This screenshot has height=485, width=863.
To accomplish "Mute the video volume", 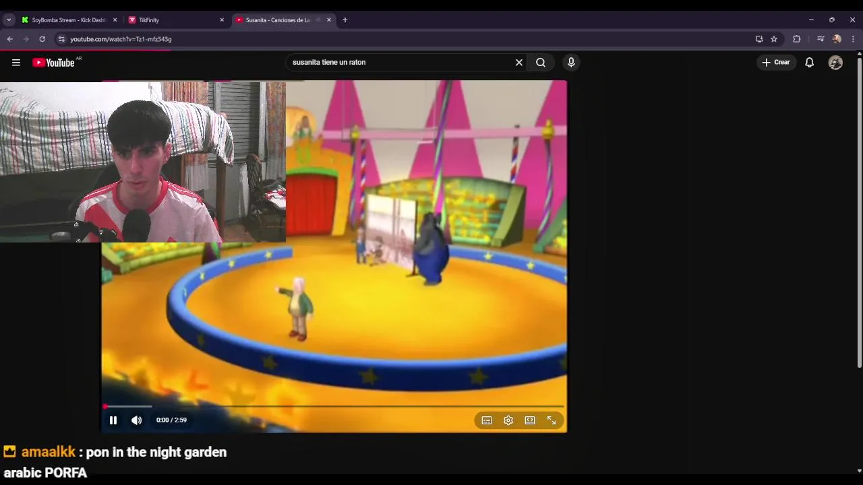I will [x=136, y=420].
